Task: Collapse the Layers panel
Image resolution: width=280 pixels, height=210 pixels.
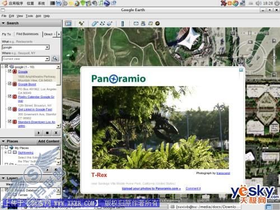Action: 3,178
